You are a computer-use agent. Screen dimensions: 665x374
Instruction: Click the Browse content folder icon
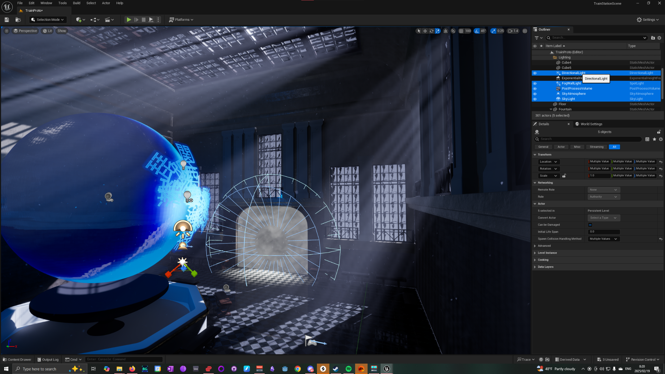click(x=18, y=20)
